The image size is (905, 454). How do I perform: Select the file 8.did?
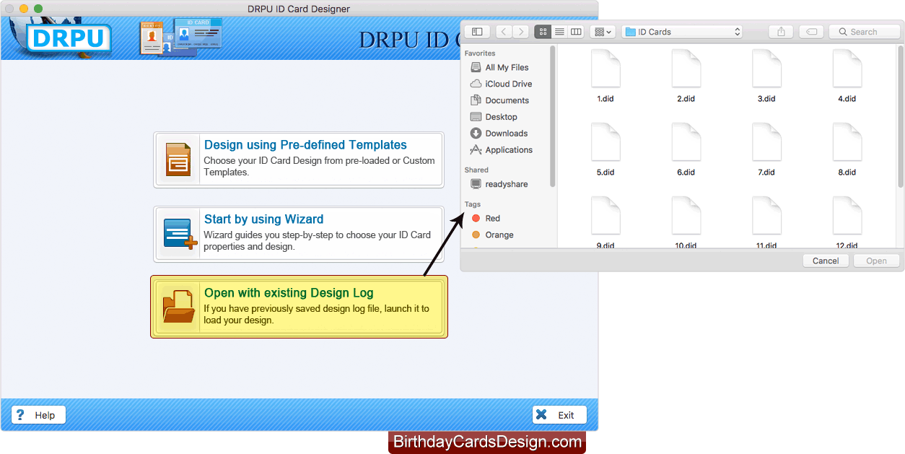point(847,149)
